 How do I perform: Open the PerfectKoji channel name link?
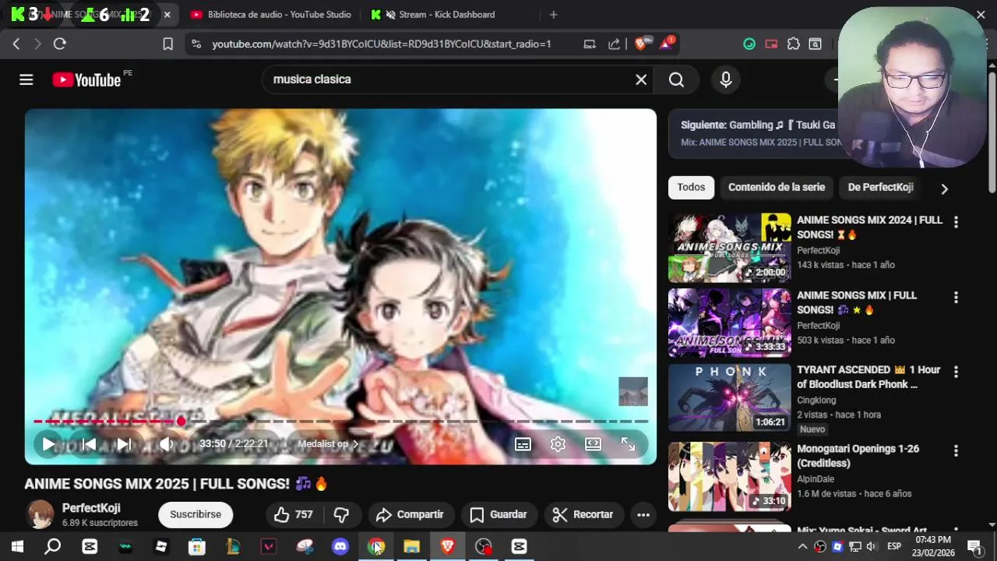91,508
